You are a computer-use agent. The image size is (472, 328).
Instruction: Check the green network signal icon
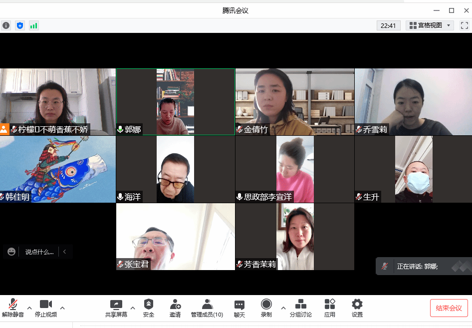point(34,25)
